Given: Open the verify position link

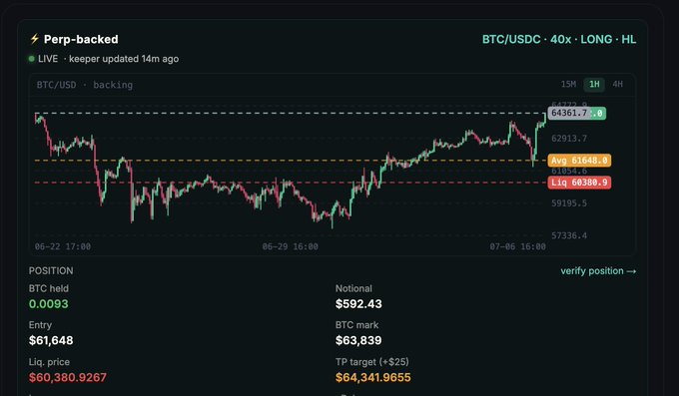Looking at the screenshot, I should tap(598, 271).
